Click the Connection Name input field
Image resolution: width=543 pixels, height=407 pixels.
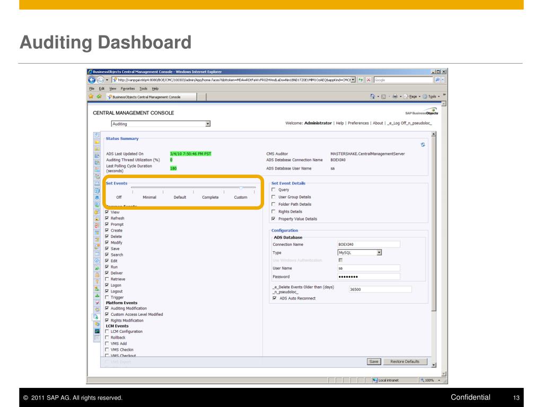tap(369, 244)
